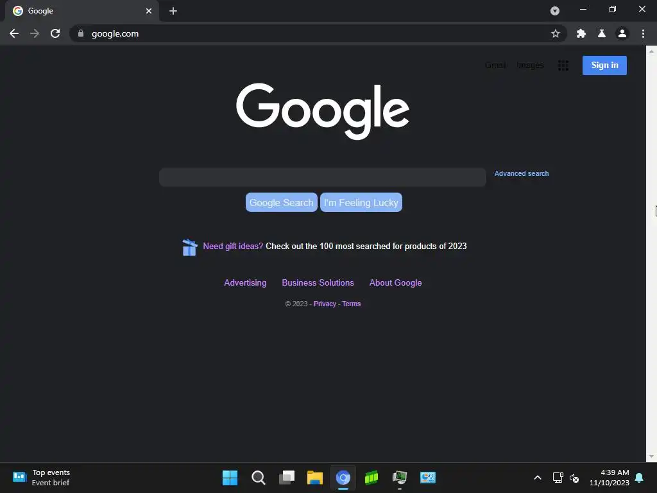The height and width of the screenshot is (493, 657).
Task: Open the clock and date flyout
Action: tap(610, 478)
